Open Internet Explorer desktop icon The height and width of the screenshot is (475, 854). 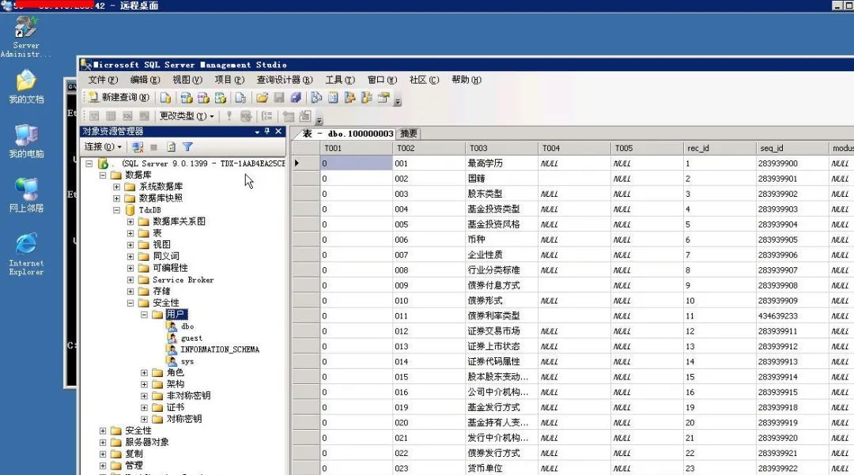click(x=26, y=254)
